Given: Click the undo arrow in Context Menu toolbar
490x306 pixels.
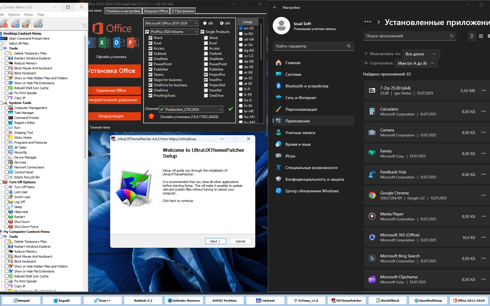Looking at the screenshot, I should point(85,26).
